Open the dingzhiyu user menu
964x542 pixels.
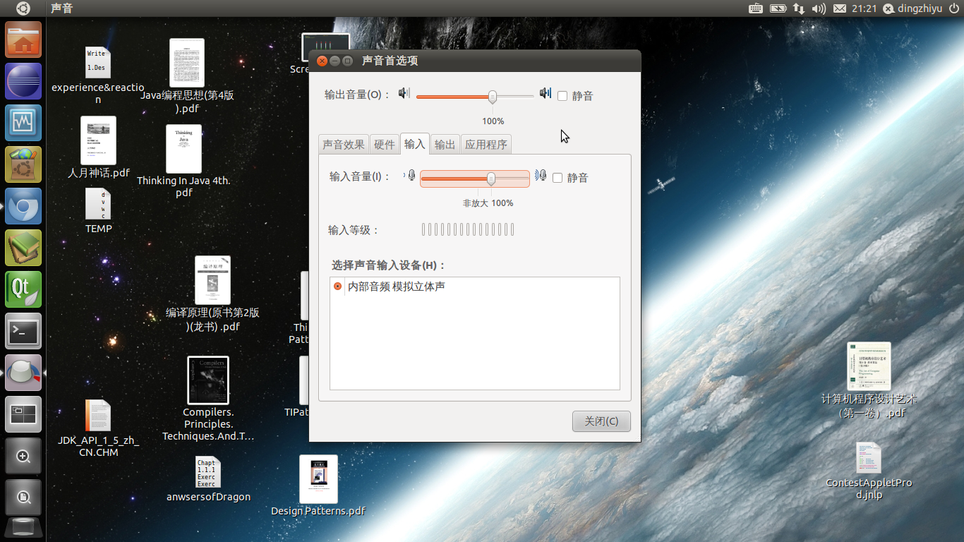[x=912, y=8]
